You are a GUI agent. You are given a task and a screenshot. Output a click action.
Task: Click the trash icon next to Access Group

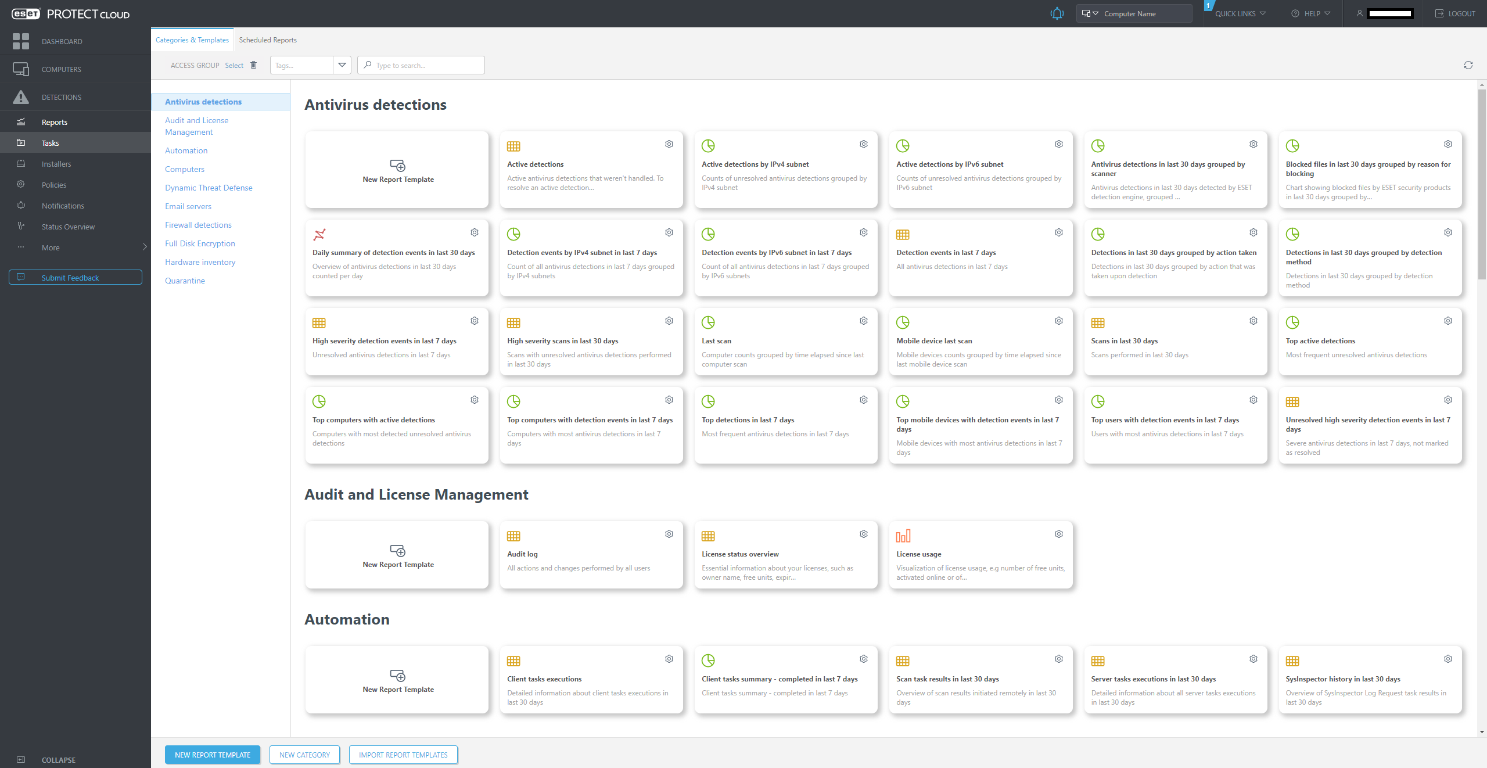(x=253, y=65)
